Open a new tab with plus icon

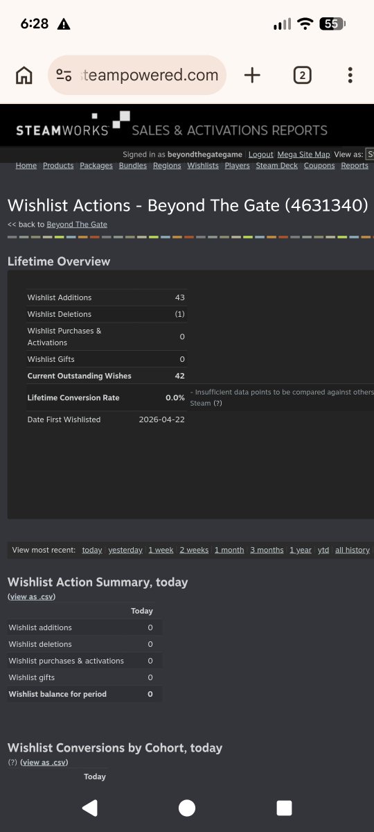pyautogui.click(x=253, y=75)
